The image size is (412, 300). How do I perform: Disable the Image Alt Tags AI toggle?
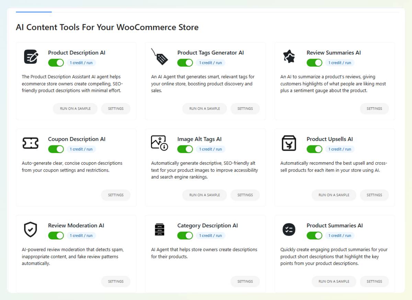point(185,149)
